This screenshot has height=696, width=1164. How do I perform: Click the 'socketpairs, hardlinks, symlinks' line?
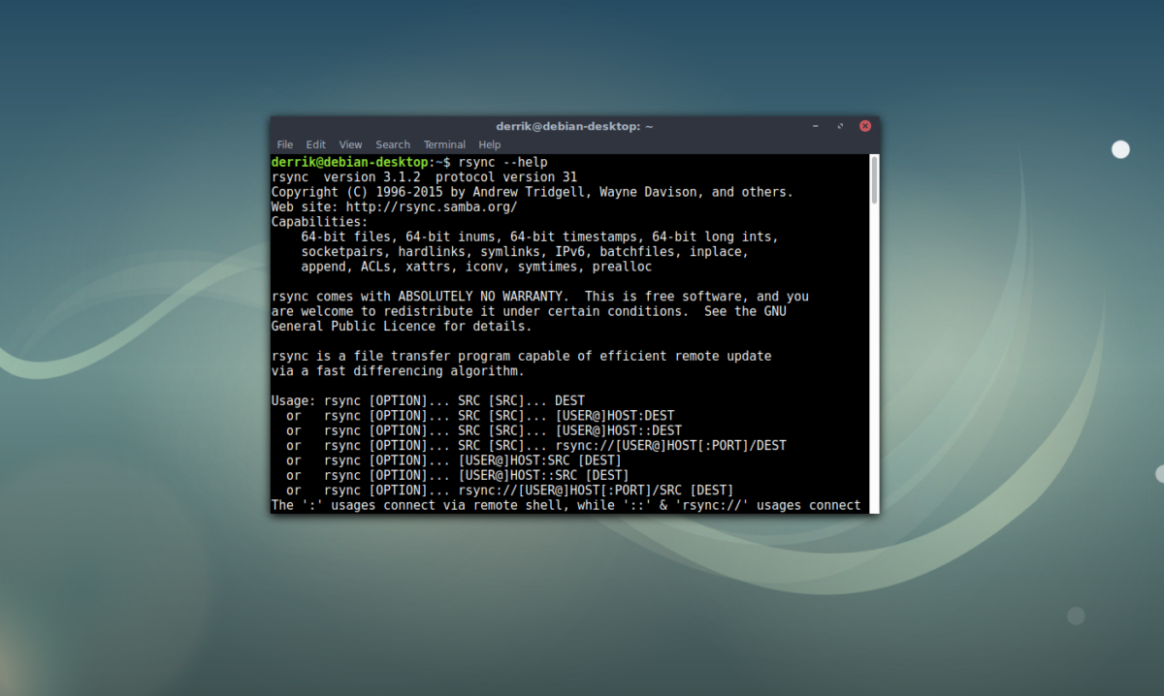525,252
